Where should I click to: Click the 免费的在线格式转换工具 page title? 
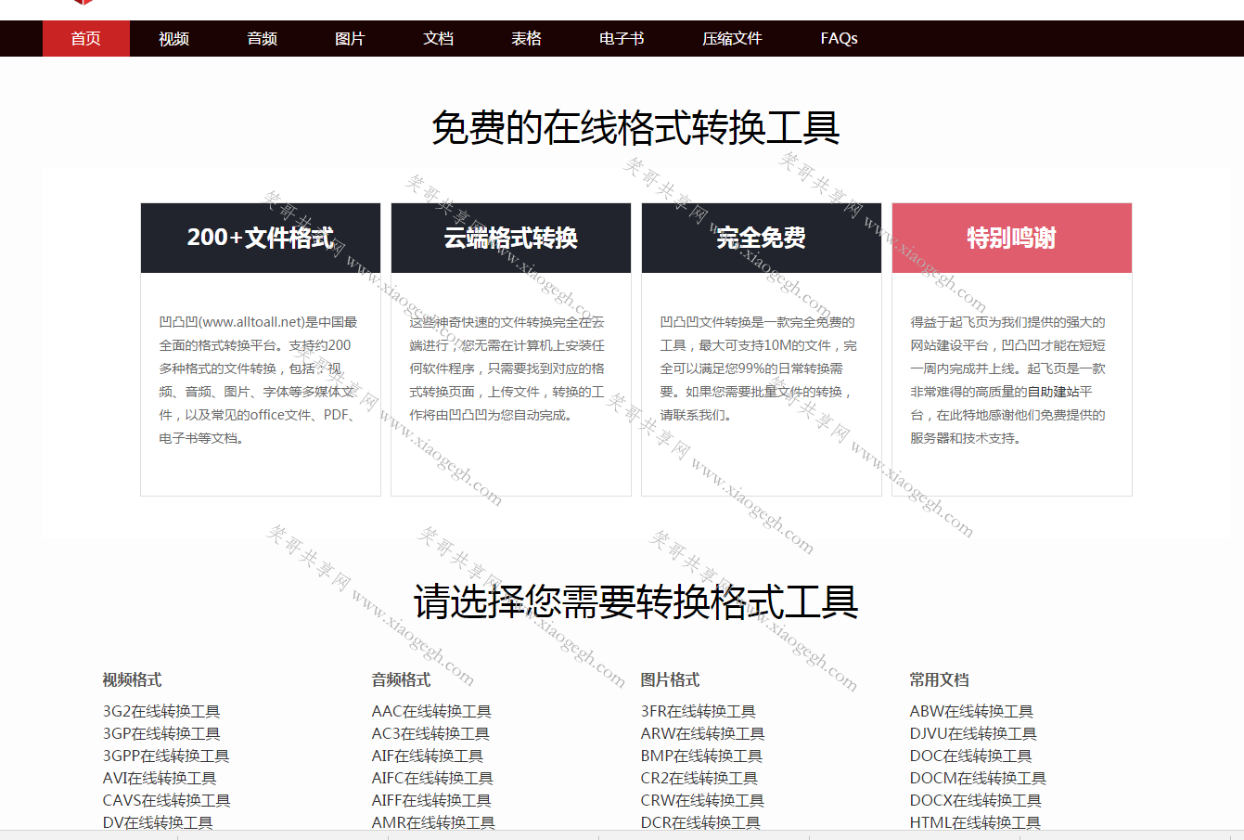point(635,128)
